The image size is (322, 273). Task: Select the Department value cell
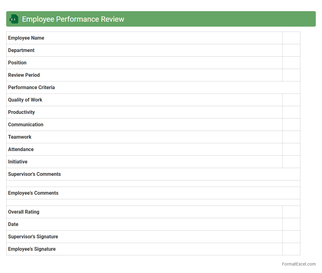tap(291, 50)
